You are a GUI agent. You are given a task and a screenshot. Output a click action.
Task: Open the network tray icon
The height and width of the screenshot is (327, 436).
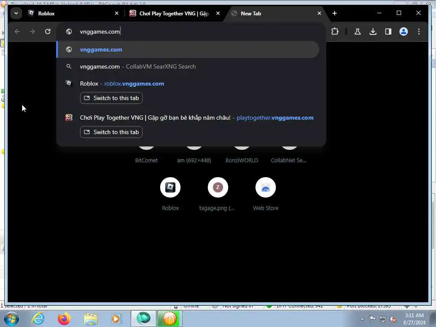(x=383, y=319)
